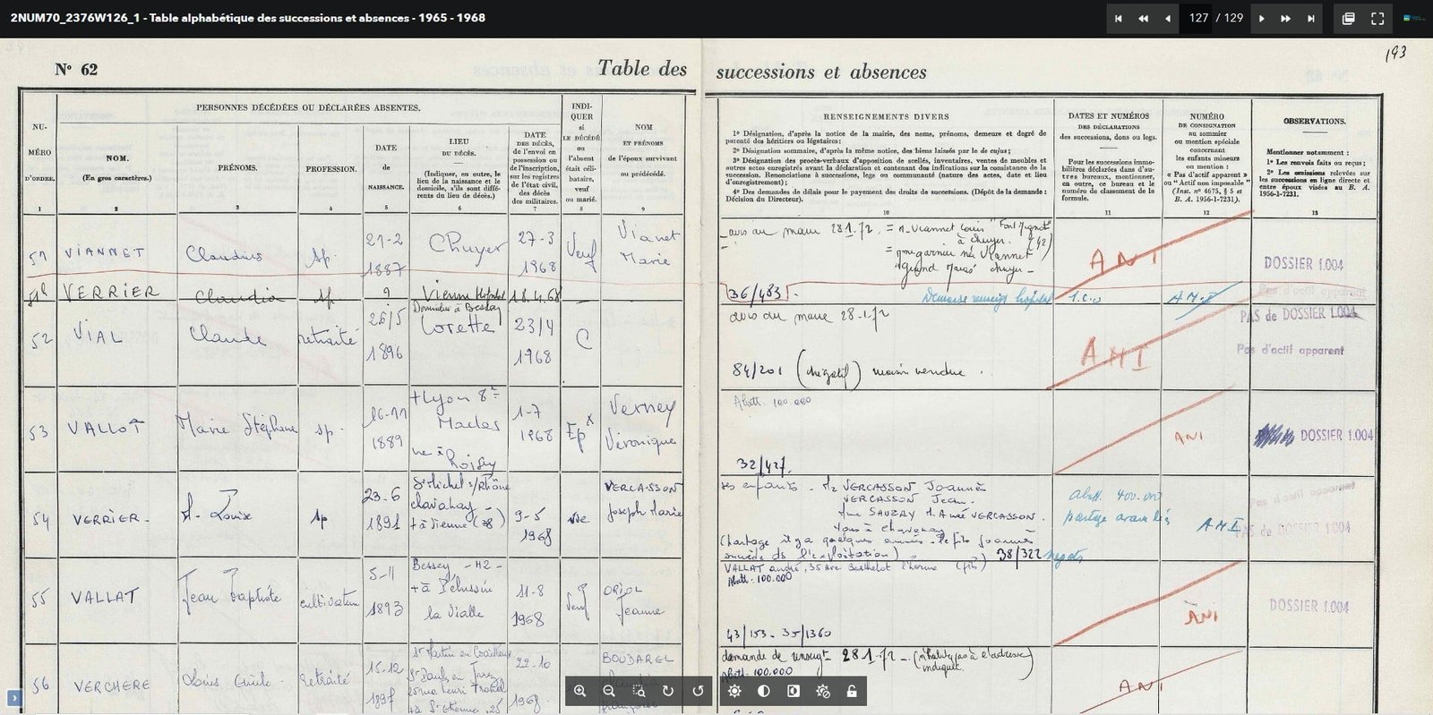The height and width of the screenshot is (715, 1433).
Task: Toggle fullscreen viewing mode
Action: tap(1378, 18)
